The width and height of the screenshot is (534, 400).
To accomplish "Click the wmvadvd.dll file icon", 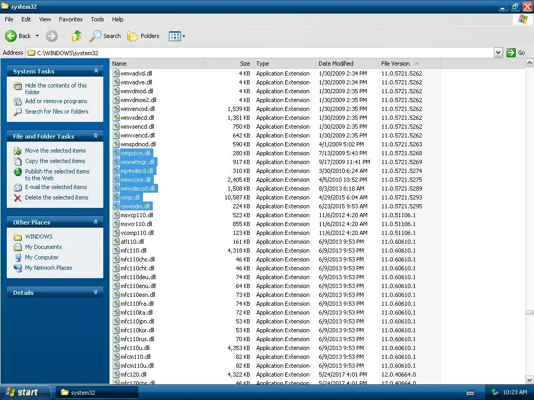I will 116,73.
